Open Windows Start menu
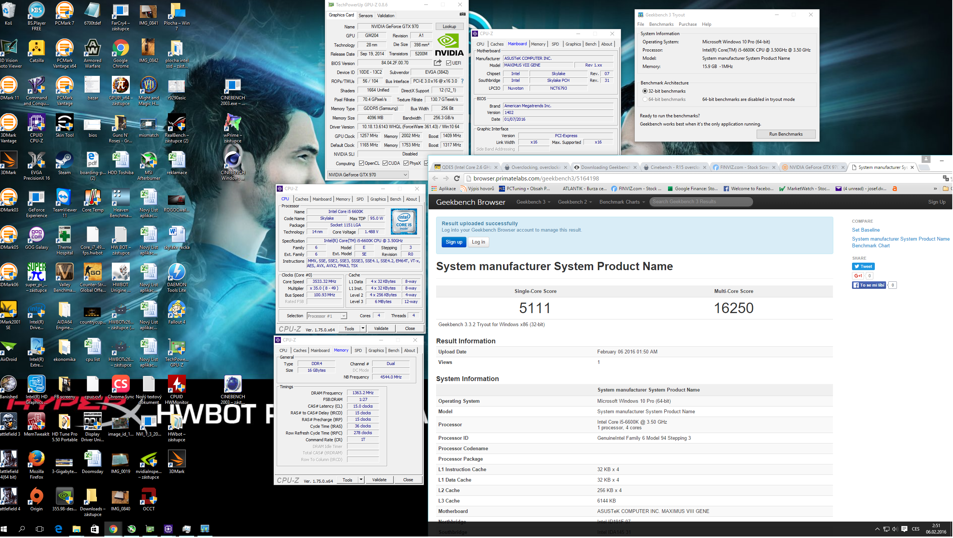 4,529
